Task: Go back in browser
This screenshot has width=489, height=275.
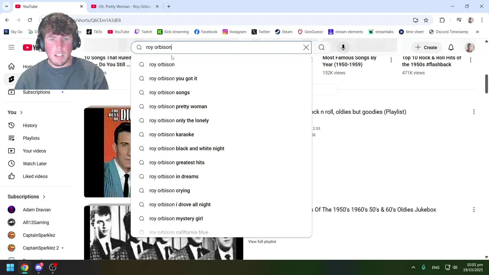Action: point(7,20)
